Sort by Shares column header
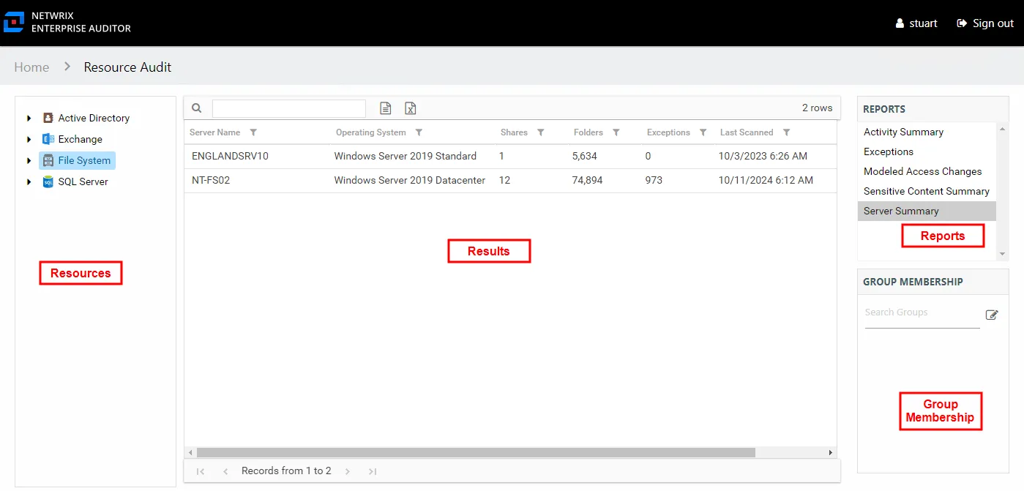This screenshot has width=1024, height=491. (x=514, y=132)
